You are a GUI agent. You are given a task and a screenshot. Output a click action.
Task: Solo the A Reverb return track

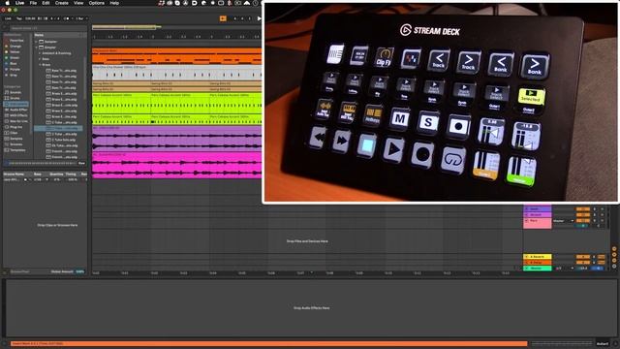[x=594, y=257]
